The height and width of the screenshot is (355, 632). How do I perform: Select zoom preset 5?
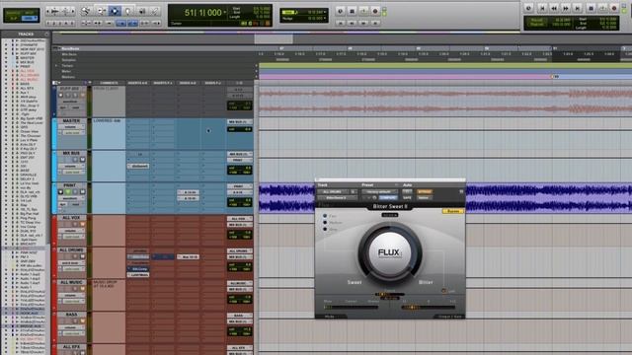72,24
